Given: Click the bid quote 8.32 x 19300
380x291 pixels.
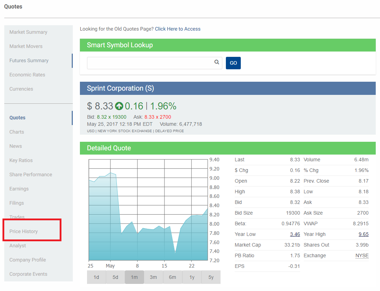Looking at the screenshot, I should [112, 117].
